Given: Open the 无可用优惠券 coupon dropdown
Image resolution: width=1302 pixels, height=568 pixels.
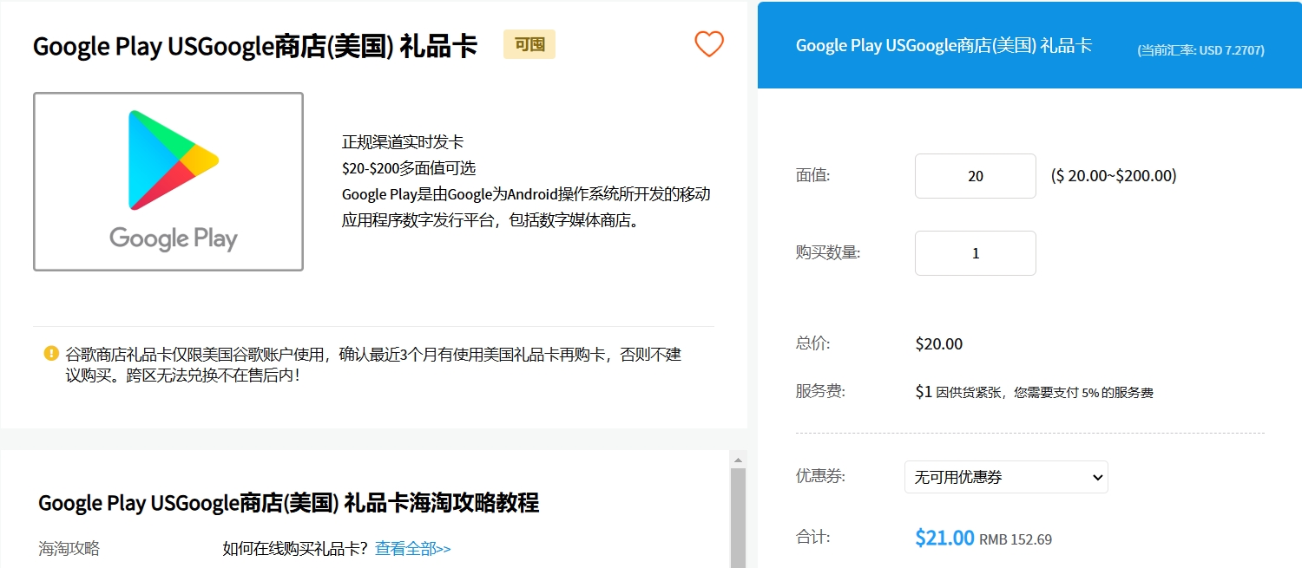Looking at the screenshot, I should tap(1006, 477).
